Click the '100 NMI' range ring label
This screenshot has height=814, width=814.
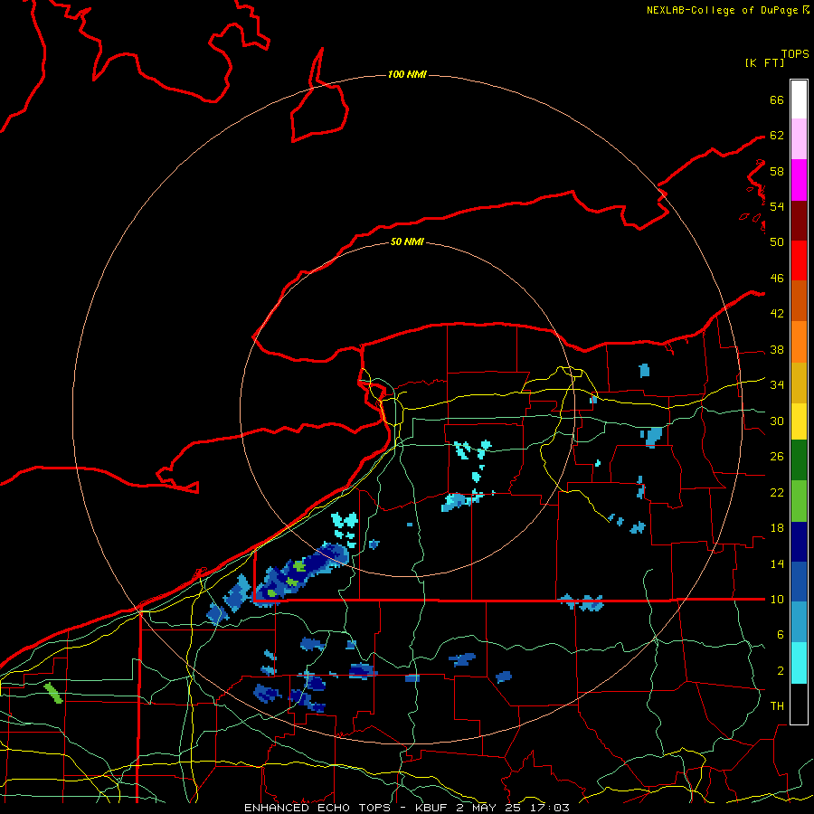click(x=407, y=75)
